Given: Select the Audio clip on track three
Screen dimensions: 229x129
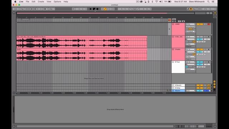Looking at the screenshot, I should click(x=82, y=54).
